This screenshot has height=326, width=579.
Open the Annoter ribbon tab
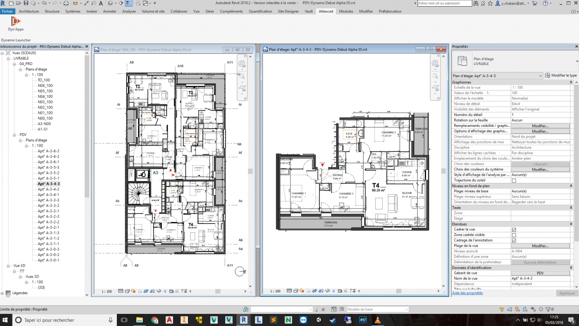[110, 11]
